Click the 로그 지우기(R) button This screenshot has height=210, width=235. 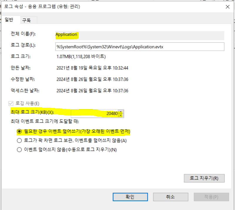coord(204,178)
